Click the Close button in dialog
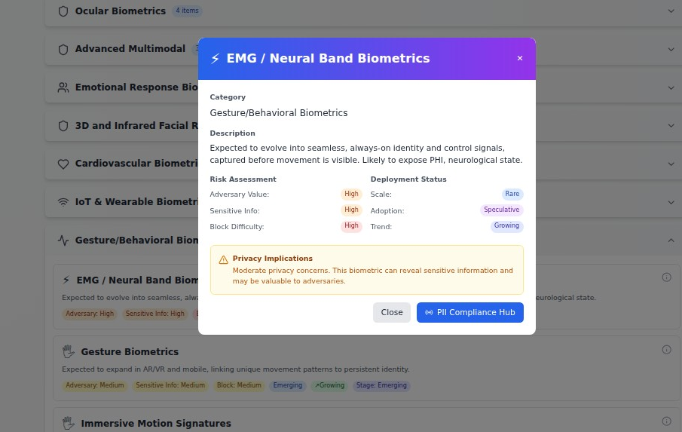Image resolution: width=682 pixels, height=432 pixels. click(x=392, y=312)
